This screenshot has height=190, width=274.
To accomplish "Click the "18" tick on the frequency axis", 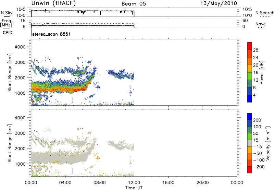I will pyautogui.click(x=23, y=21).
